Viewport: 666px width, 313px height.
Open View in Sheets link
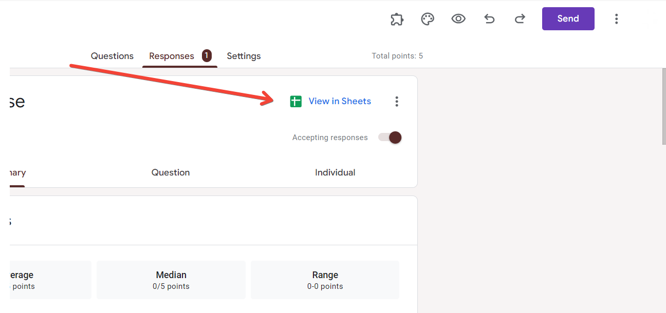(340, 101)
